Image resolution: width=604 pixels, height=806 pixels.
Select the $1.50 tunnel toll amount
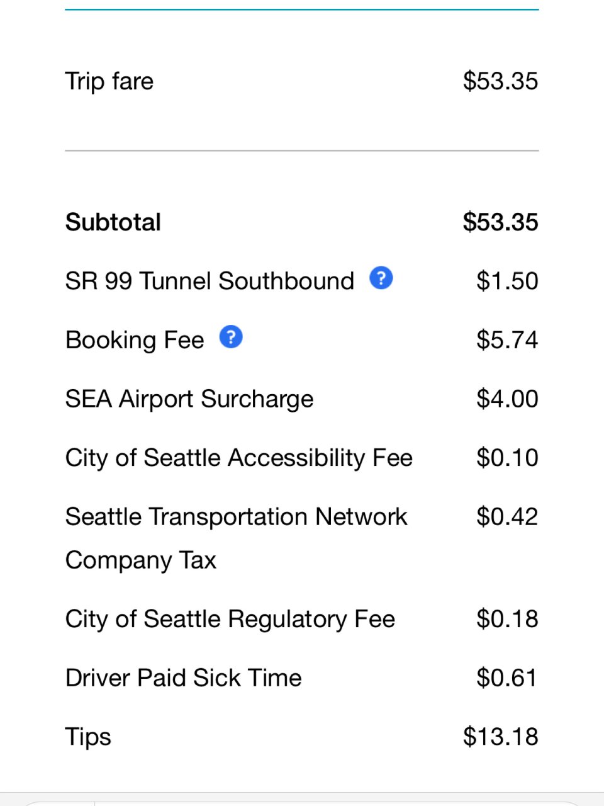(x=506, y=281)
